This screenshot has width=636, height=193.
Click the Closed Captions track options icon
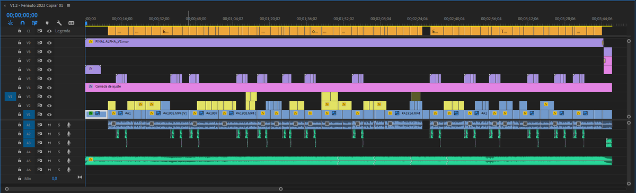pos(71,23)
